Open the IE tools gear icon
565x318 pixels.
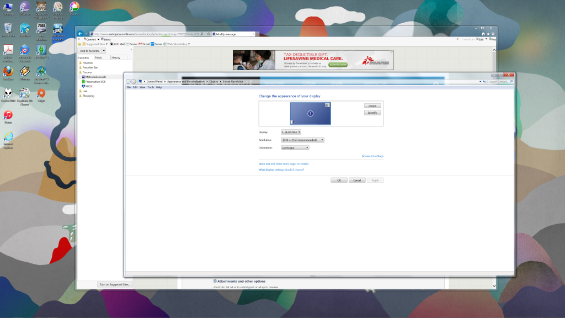click(x=493, y=34)
